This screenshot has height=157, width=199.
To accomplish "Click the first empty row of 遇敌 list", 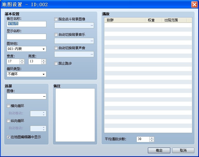I will pyautogui.click(x=148, y=25).
